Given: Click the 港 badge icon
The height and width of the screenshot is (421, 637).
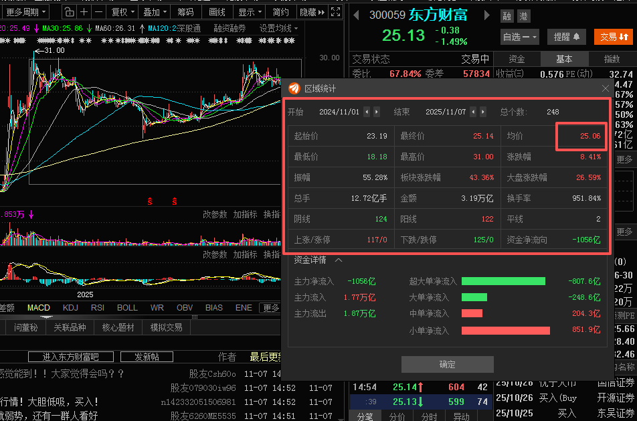Looking at the screenshot, I should pos(524,16).
